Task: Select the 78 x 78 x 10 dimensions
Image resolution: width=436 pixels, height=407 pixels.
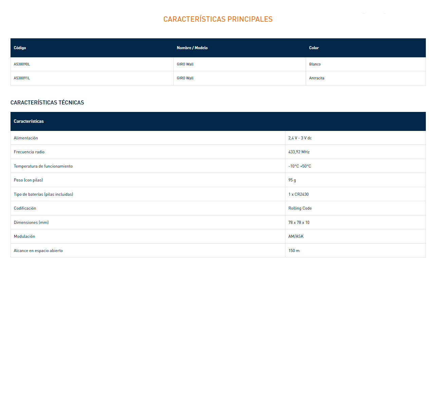Action: tap(299, 222)
